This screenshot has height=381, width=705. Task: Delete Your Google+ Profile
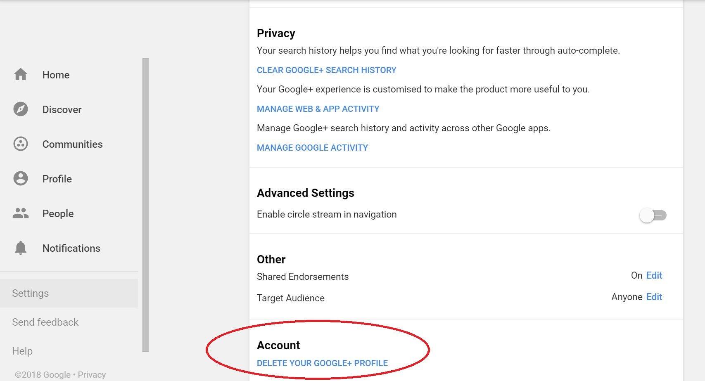click(322, 363)
